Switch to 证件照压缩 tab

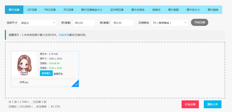117,10
